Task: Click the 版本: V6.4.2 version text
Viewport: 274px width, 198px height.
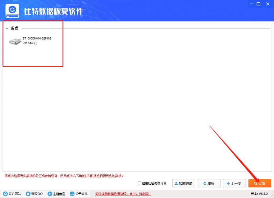Action: pos(259,194)
